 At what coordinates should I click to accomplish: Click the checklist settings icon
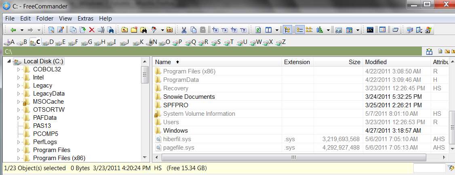click(x=382, y=30)
